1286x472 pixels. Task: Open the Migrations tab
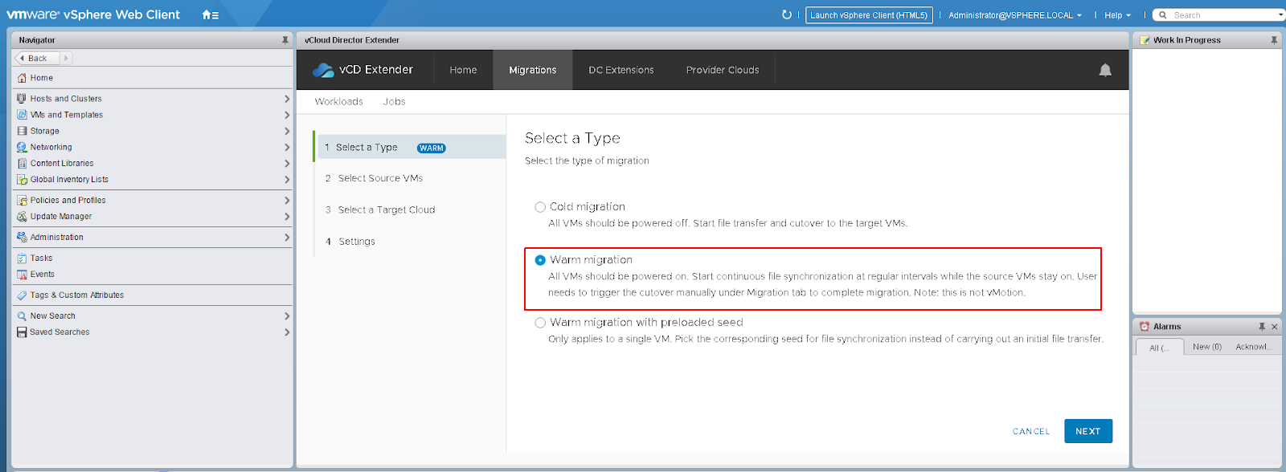coord(533,70)
